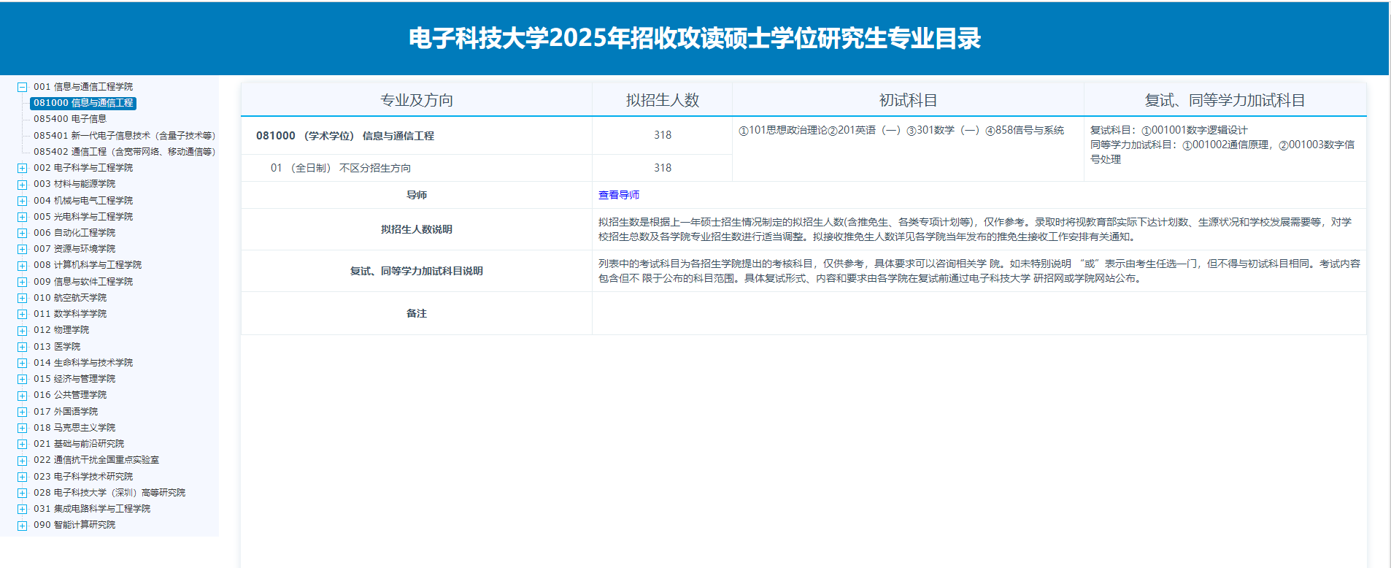1391x568 pixels.
Task: Click 007 资源与环境学院 label
Action: coord(74,249)
